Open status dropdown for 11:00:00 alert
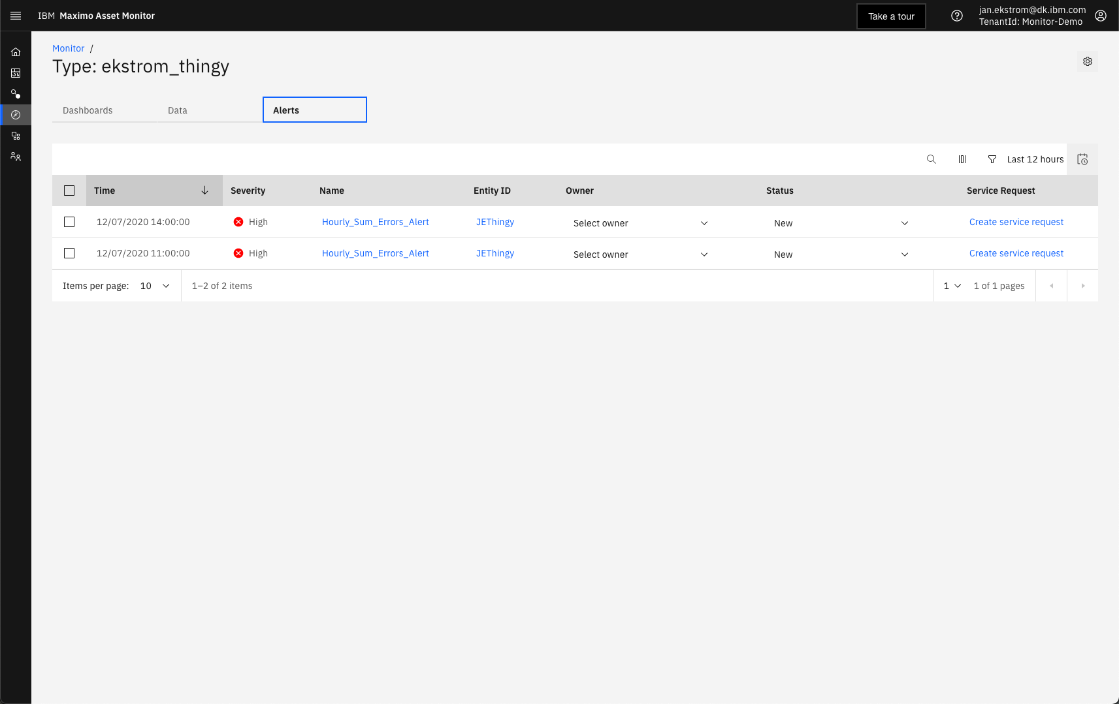1119x704 pixels. tap(841, 254)
